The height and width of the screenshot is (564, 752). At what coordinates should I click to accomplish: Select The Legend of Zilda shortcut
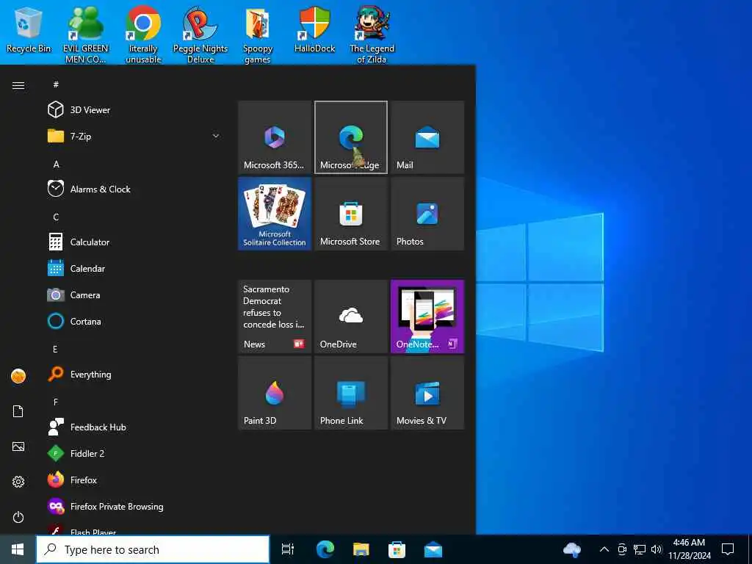[x=372, y=35]
